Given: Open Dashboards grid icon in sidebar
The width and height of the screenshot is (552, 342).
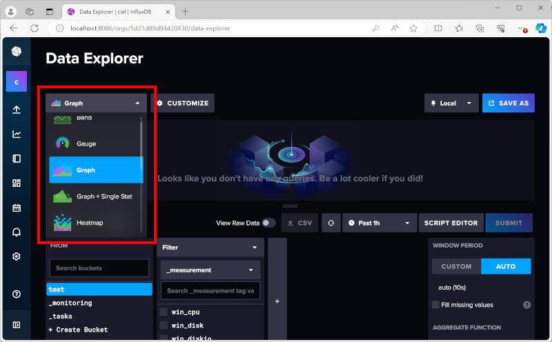Looking at the screenshot, I should [x=16, y=183].
